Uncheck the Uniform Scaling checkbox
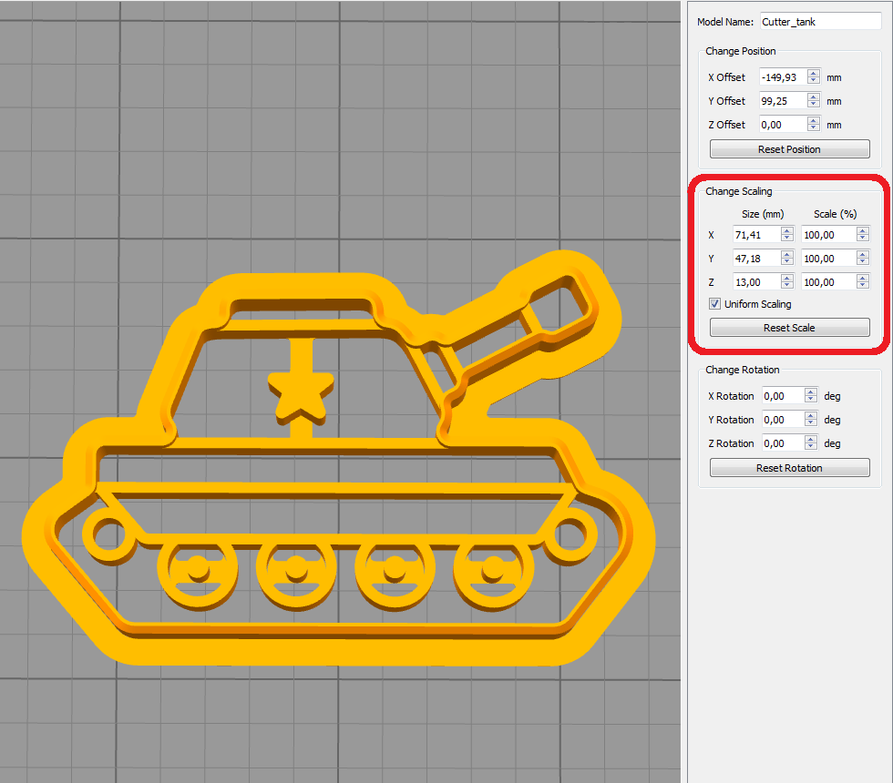The height and width of the screenshot is (783, 893). [x=714, y=304]
